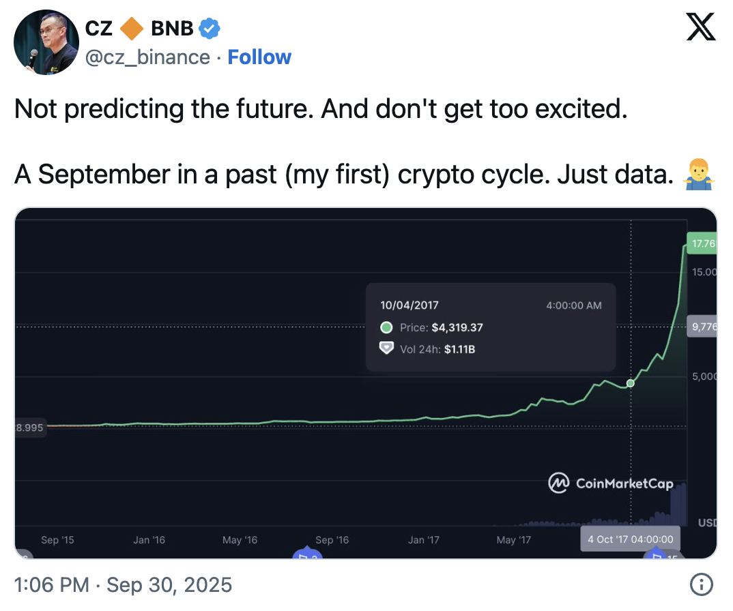This screenshot has width=733, height=611.
Task: Follow the cz_binance account
Action: [x=259, y=57]
